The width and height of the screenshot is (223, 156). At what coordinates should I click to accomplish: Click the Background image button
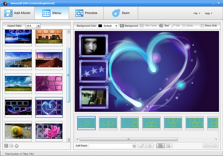tap(129, 26)
